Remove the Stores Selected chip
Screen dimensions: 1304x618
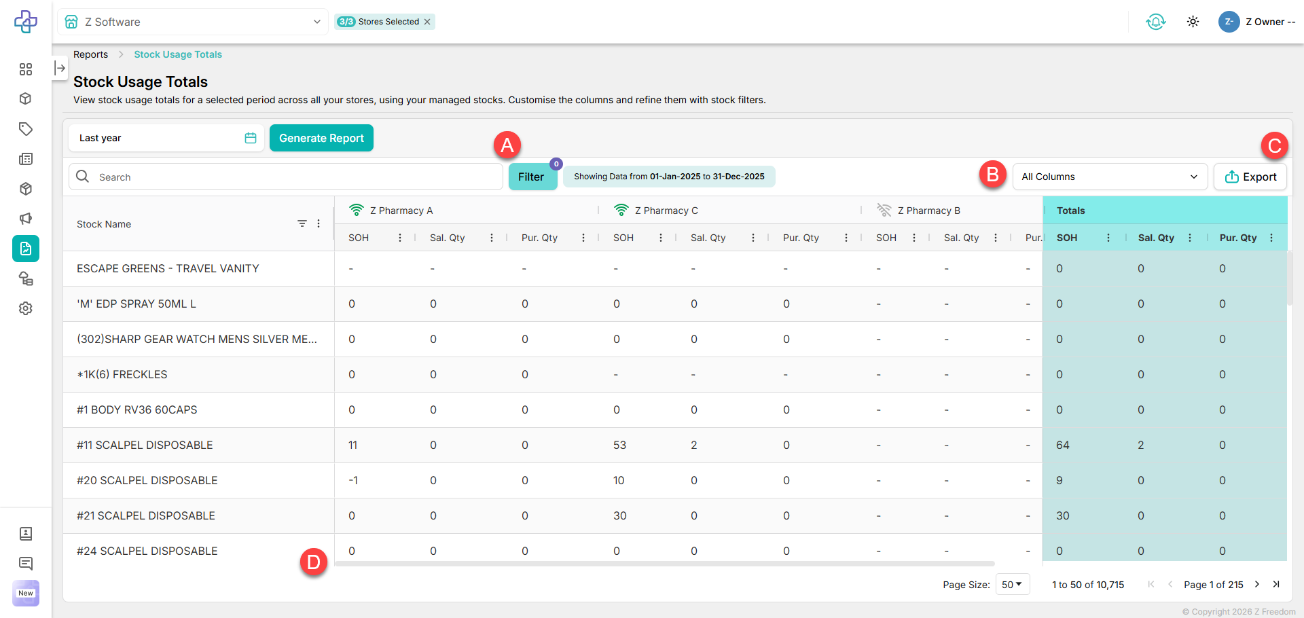427,22
